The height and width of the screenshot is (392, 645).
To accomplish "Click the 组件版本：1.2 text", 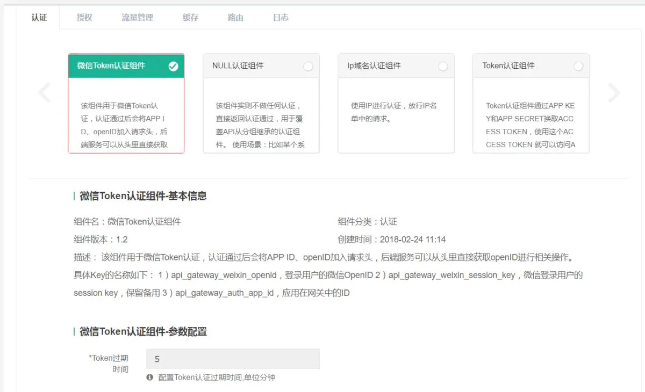I will [x=101, y=239].
